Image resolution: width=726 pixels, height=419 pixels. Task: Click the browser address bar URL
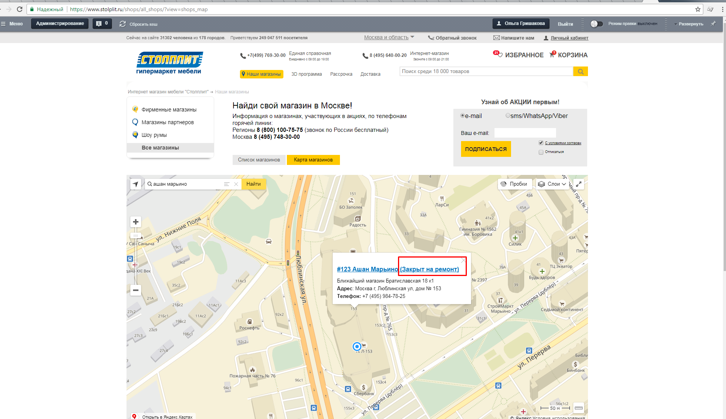pos(139,9)
